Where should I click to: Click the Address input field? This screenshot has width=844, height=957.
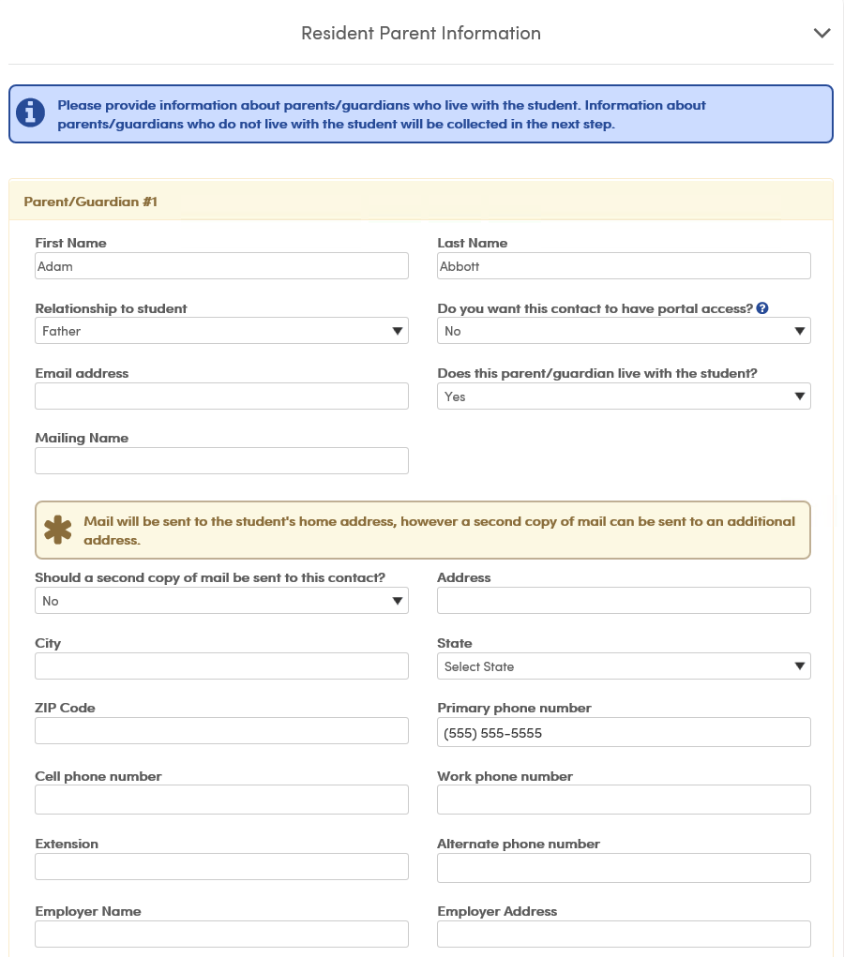[624, 601]
